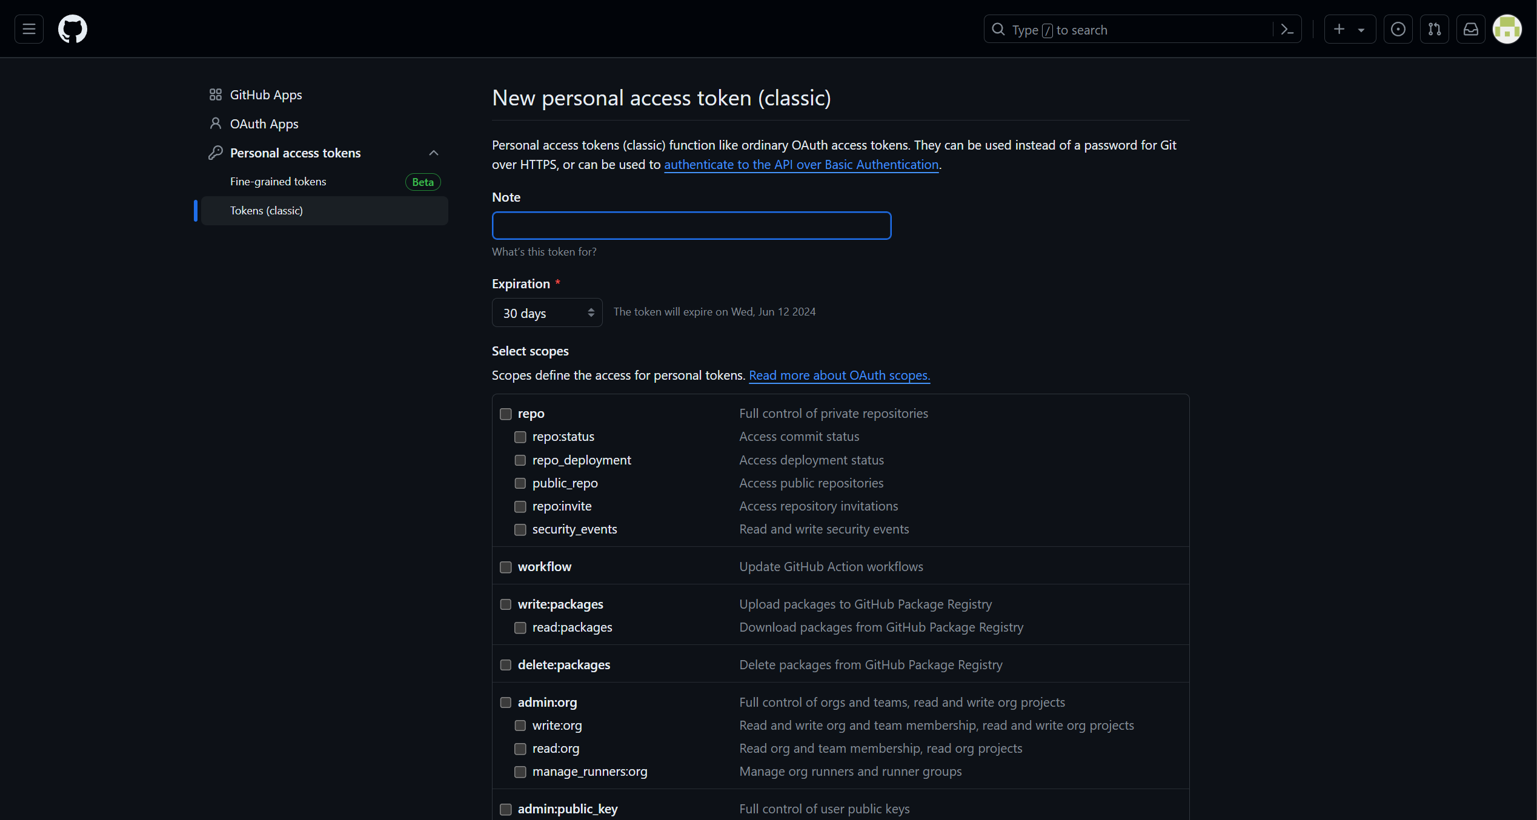The height and width of the screenshot is (820, 1537).
Task: Focus the Note text field
Action: point(691,225)
